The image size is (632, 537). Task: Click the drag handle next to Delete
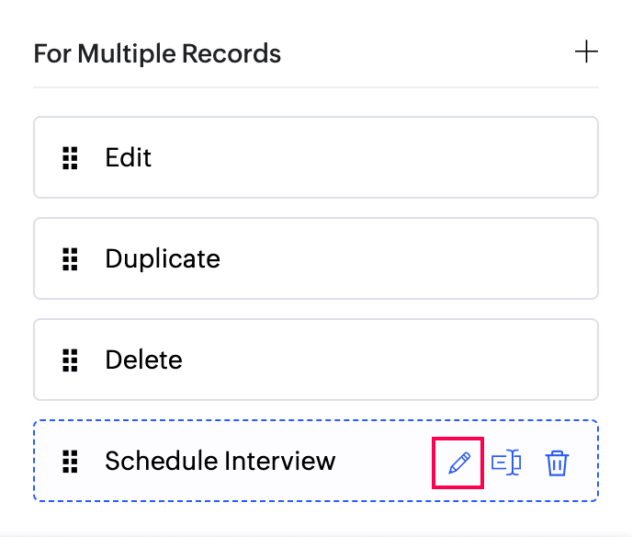(x=70, y=360)
